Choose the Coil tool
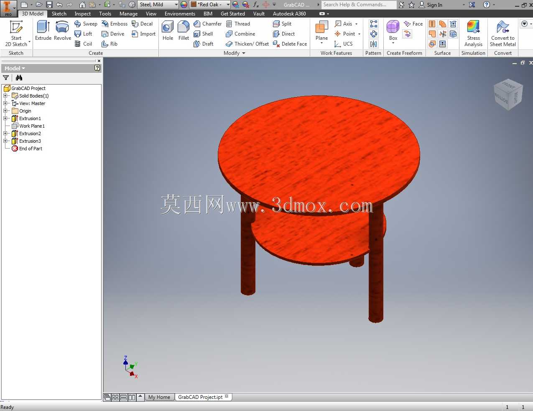 (83, 44)
